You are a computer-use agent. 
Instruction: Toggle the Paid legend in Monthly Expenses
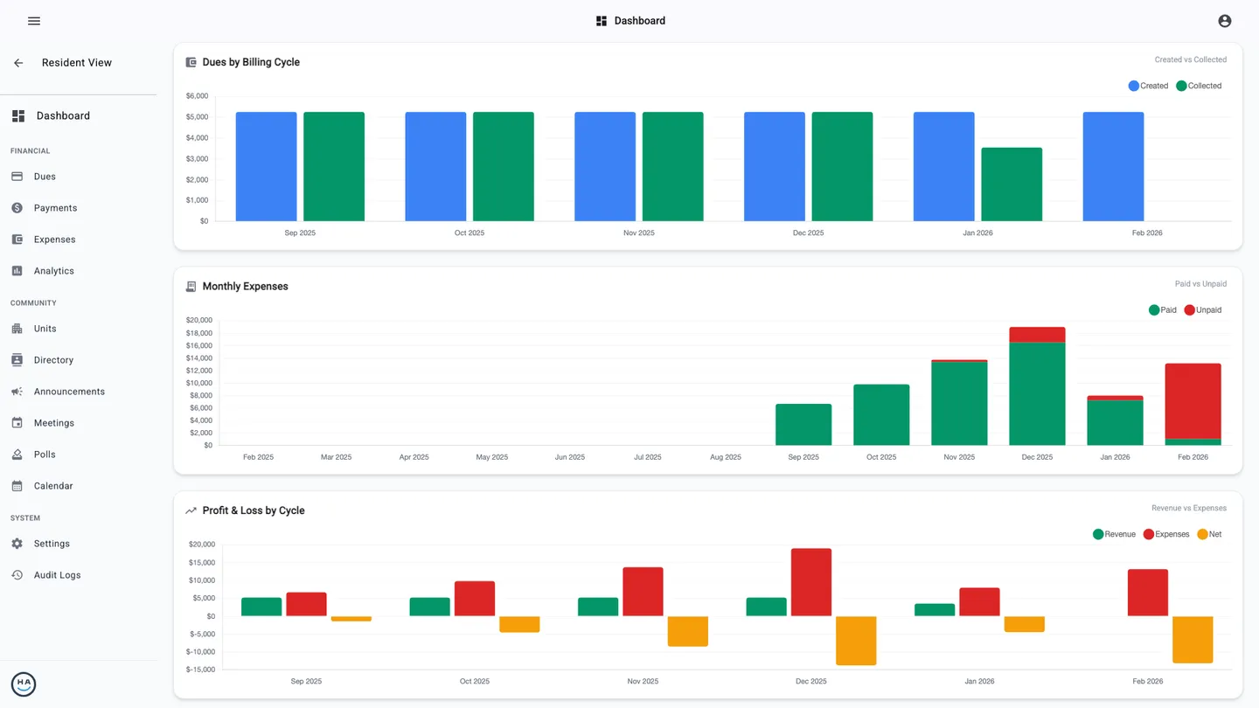(x=1163, y=310)
